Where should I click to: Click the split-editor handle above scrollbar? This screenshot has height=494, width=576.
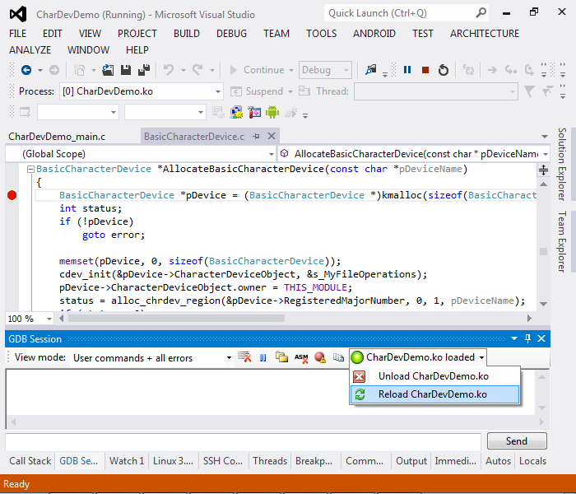[543, 170]
